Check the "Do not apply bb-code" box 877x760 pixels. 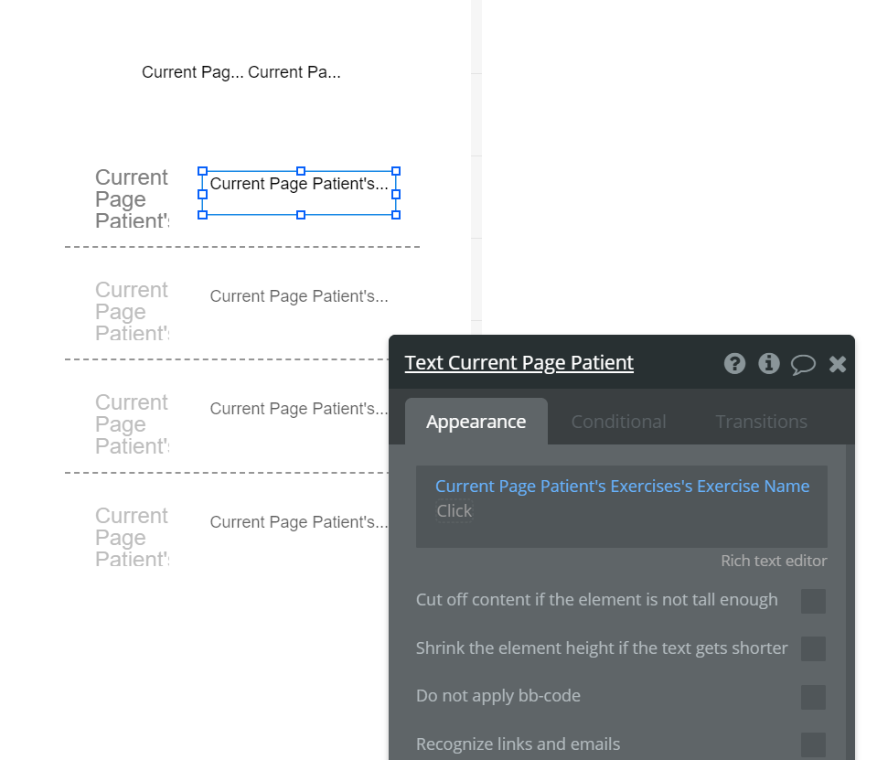(x=813, y=697)
